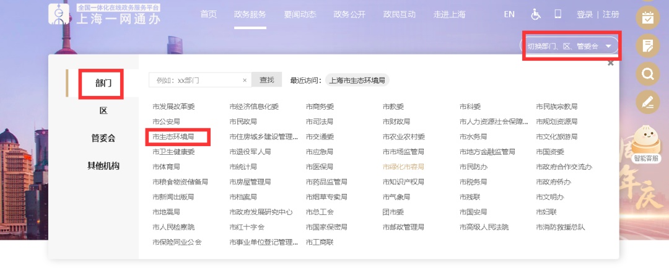Clear the department search field
The image size is (669, 275).
point(245,80)
